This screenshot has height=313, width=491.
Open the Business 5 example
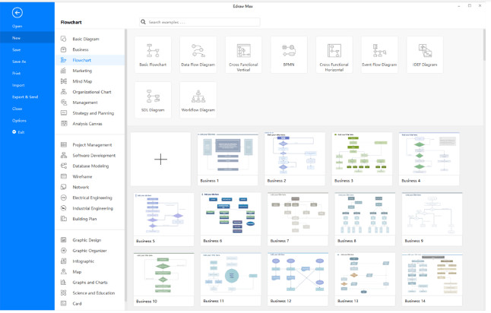tap(163, 219)
